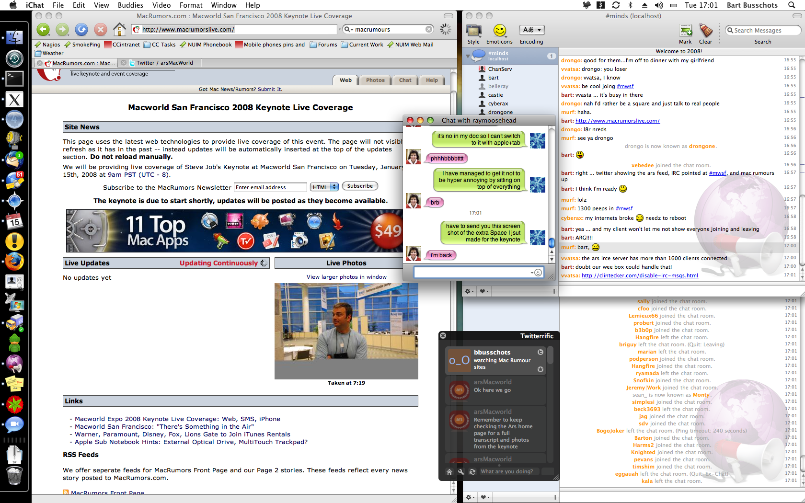Open the search engine dropdown beside macrumours

349,30
